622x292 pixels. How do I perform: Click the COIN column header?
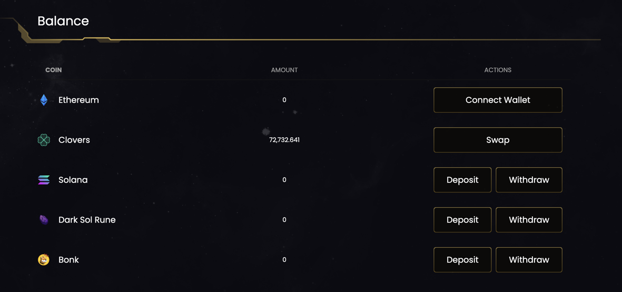pos(54,70)
